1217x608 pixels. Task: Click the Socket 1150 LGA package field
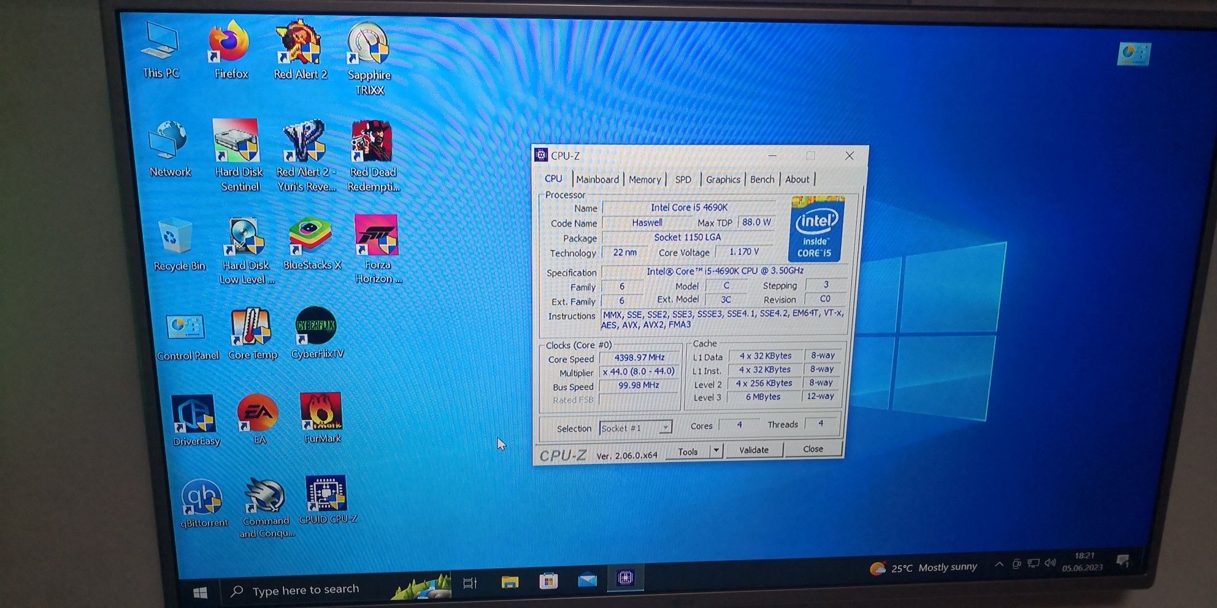click(x=687, y=237)
